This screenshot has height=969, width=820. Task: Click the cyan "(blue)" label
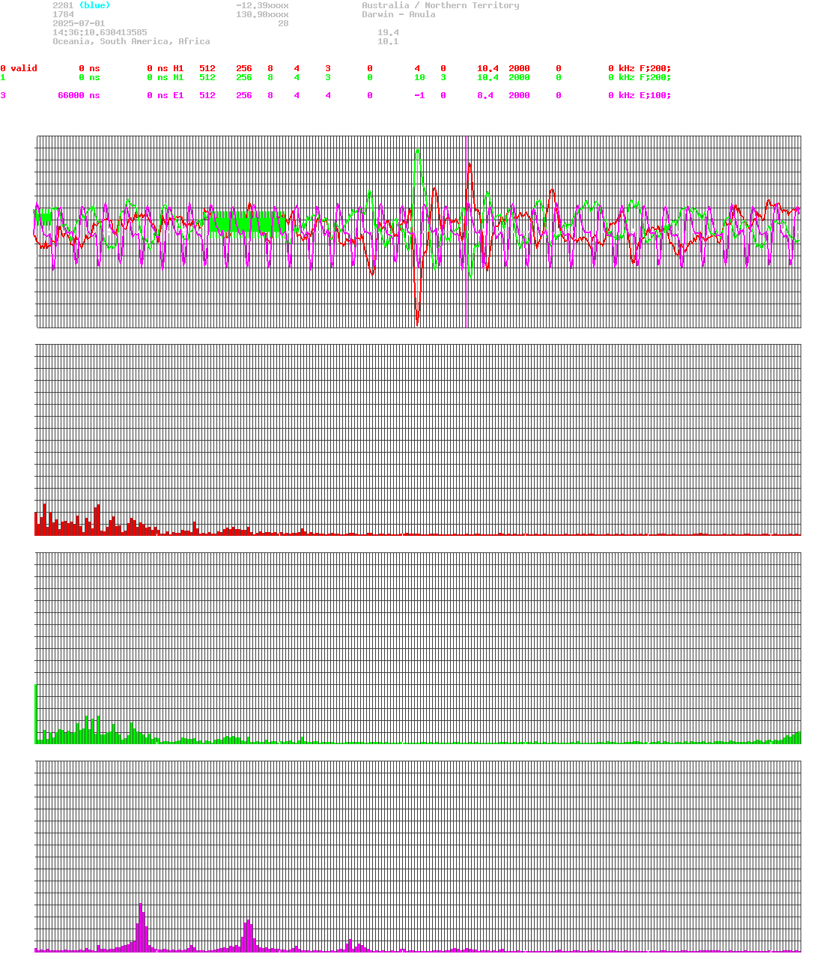tap(94, 5)
